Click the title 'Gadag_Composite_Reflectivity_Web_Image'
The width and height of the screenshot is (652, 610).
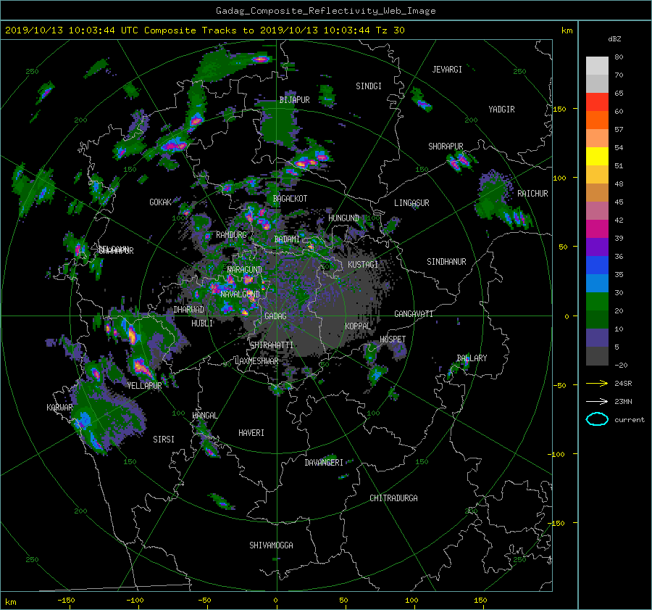(x=325, y=11)
